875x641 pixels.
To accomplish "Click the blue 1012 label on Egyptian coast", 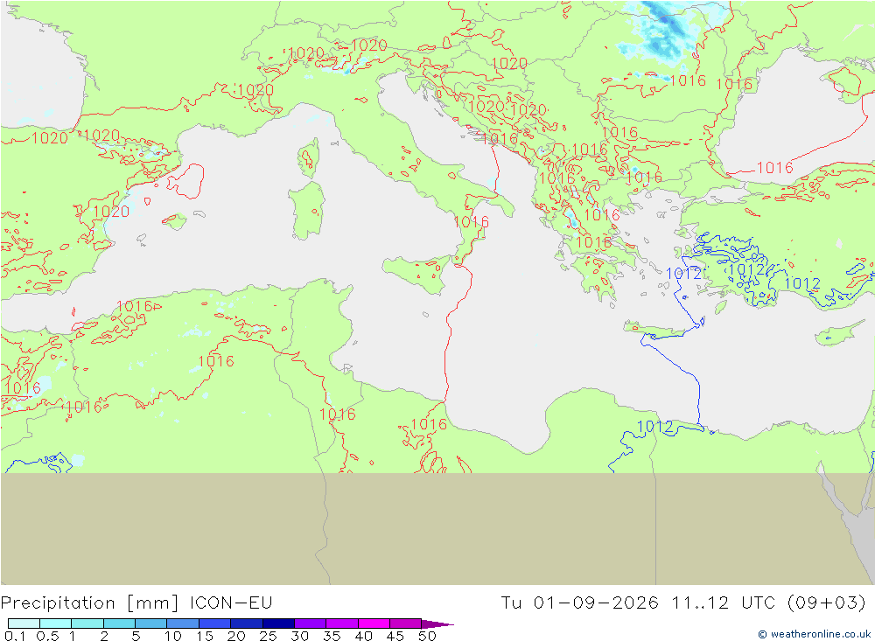I will 655,427.
